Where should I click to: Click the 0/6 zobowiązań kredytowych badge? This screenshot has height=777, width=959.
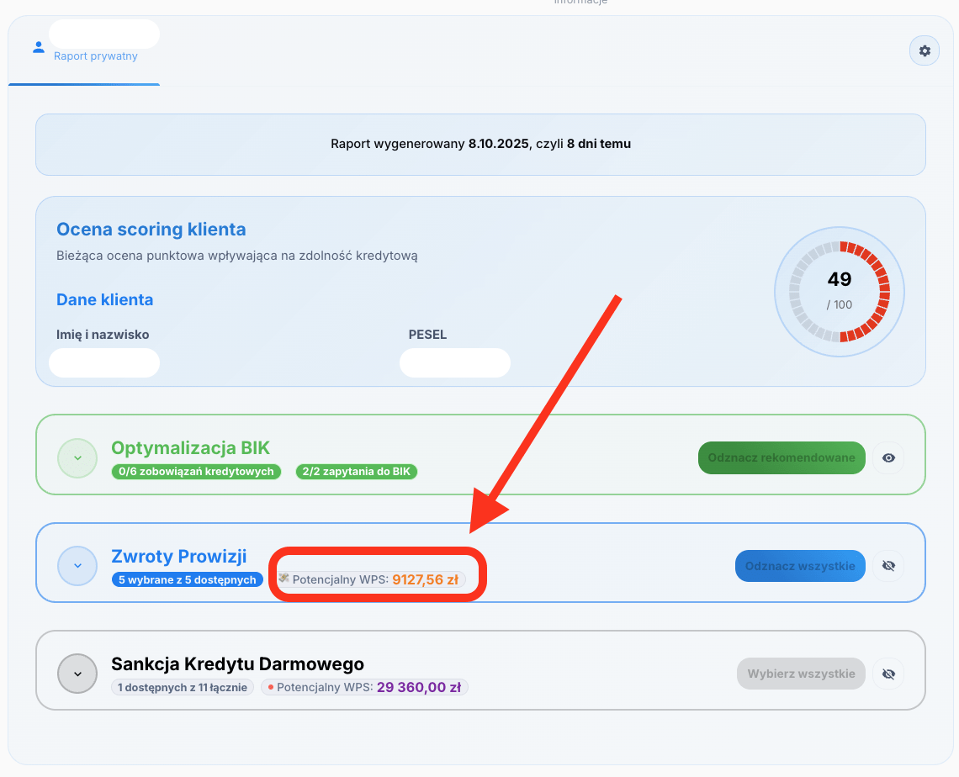click(196, 472)
